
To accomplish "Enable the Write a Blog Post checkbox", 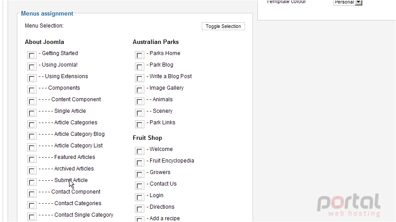I will [139, 78].
